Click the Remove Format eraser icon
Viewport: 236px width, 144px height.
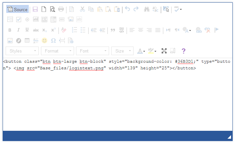(64, 30)
